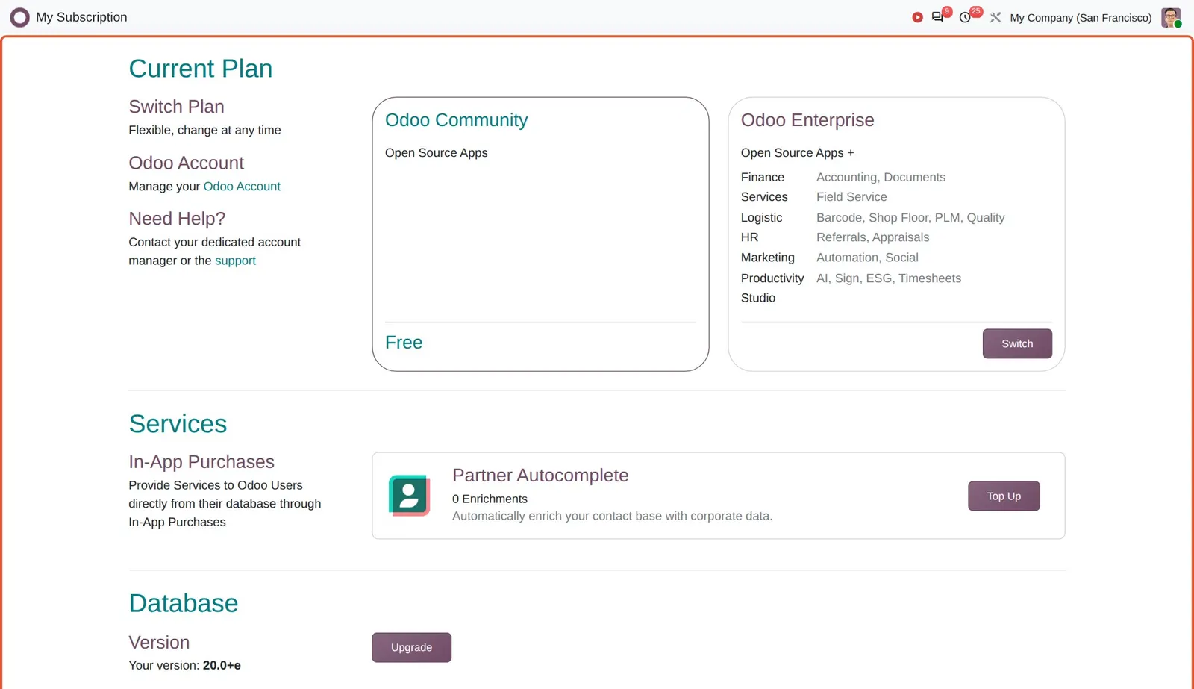
Task: Click the Switch Plan heading
Action: (176, 107)
